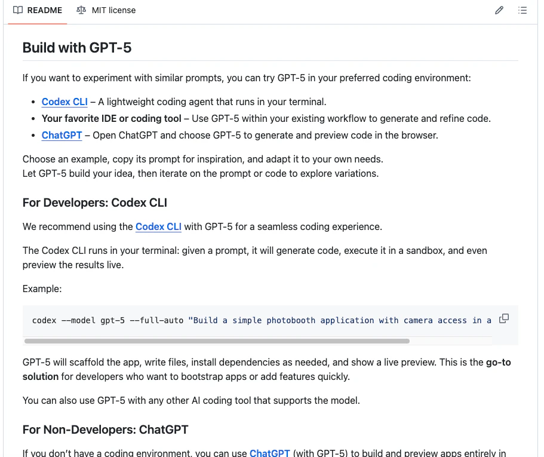The height and width of the screenshot is (457, 544).
Task: Click the For Developers: Codex CLI heading
Action: click(x=95, y=203)
